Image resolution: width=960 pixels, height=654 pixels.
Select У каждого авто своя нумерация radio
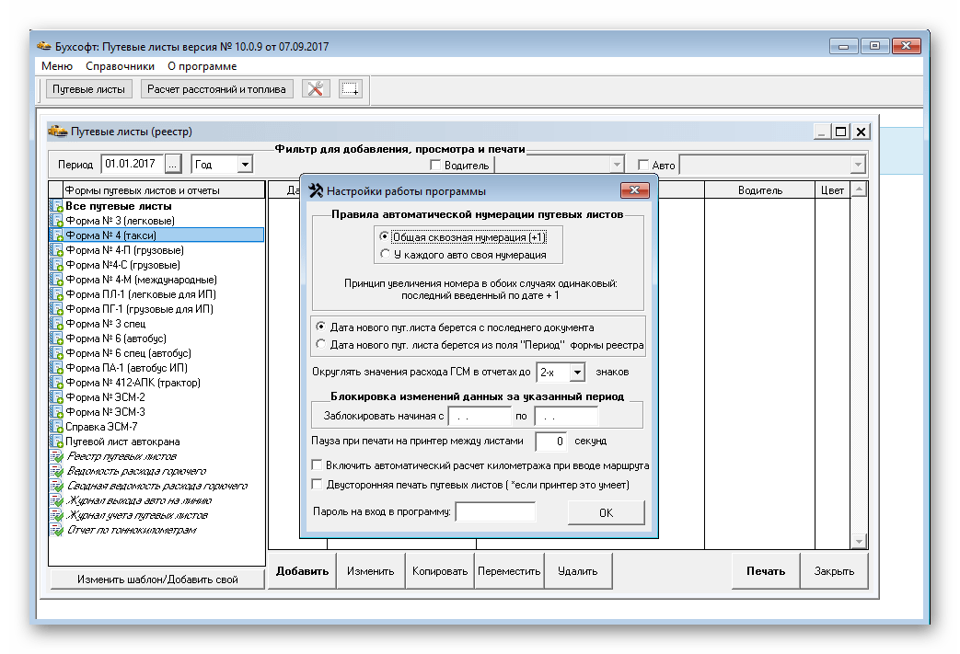click(x=385, y=254)
